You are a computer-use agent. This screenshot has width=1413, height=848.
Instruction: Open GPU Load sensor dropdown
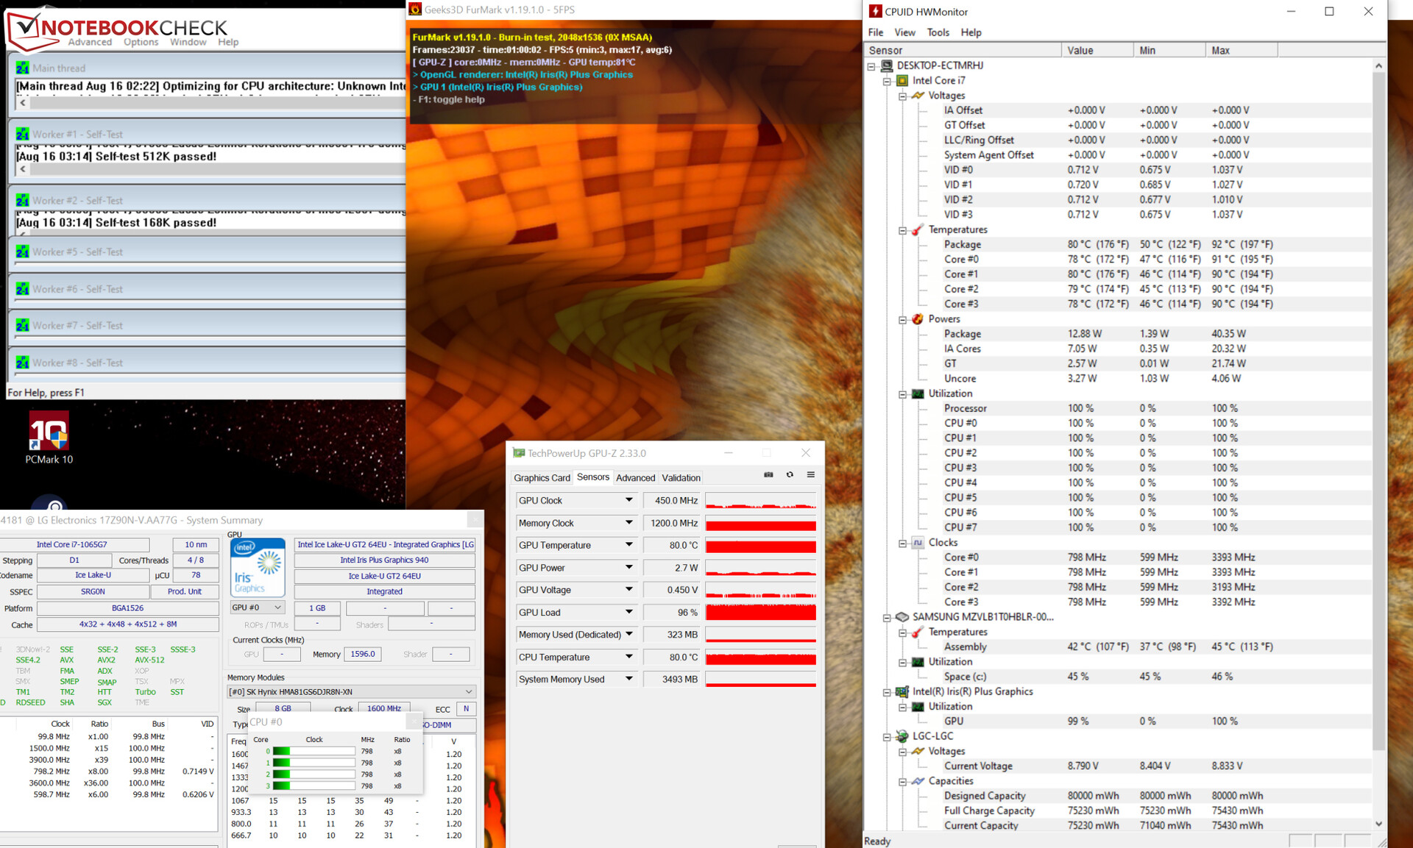(x=628, y=612)
